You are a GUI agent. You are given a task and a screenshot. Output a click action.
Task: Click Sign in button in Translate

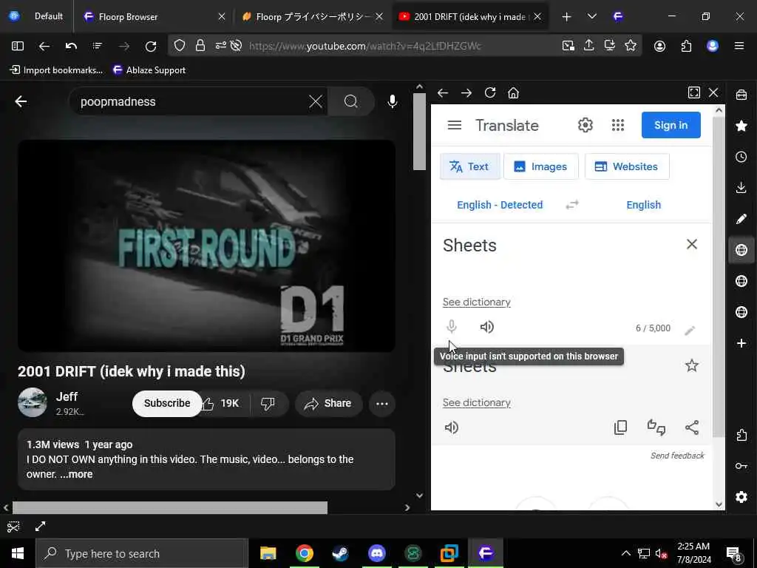(671, 125)
